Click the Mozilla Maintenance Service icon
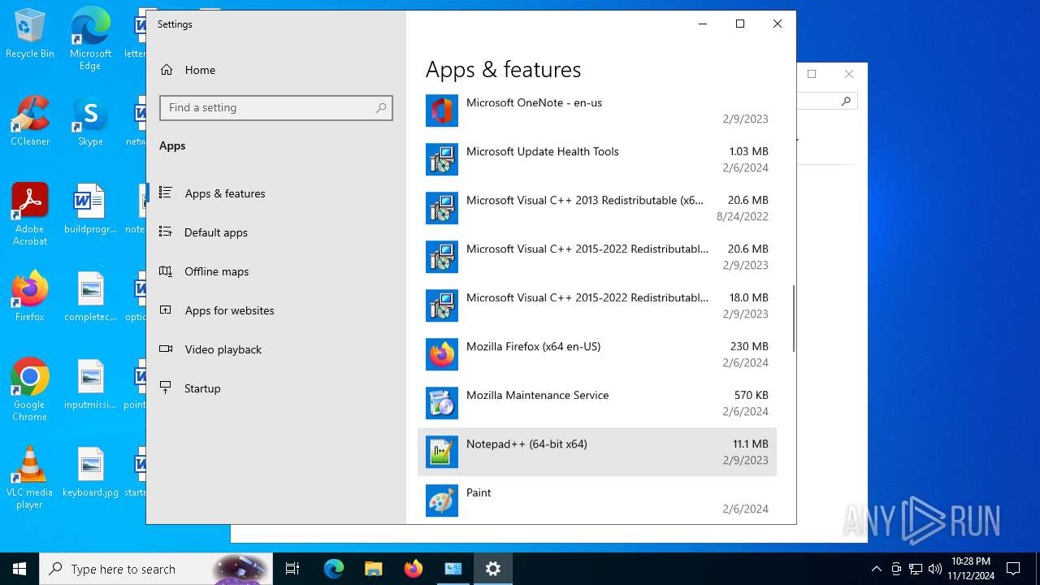 point(442,403)
